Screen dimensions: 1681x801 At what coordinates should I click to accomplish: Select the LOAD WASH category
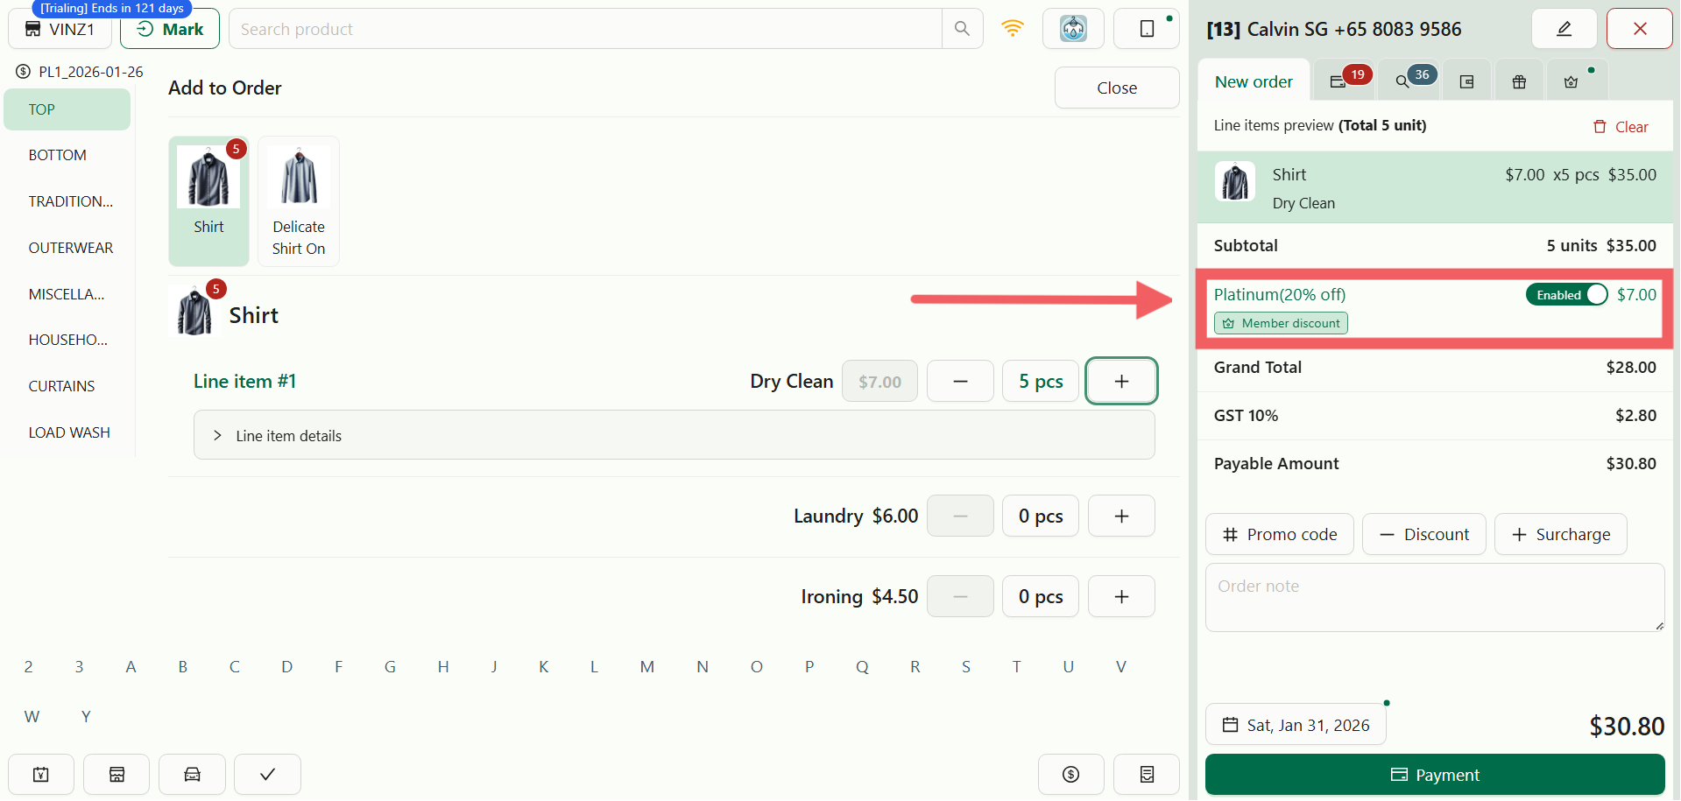[67, 432]
